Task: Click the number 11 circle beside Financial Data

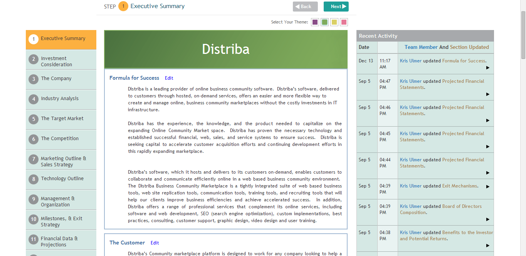Action: [x=34, y=239]
